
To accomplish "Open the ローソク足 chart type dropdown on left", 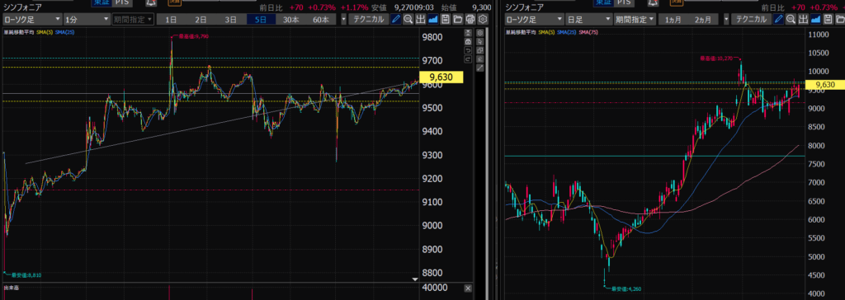I will (x=31, y=20).
